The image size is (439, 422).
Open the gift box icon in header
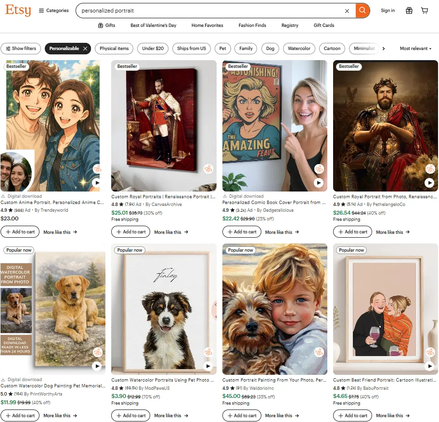coord(409,11)
